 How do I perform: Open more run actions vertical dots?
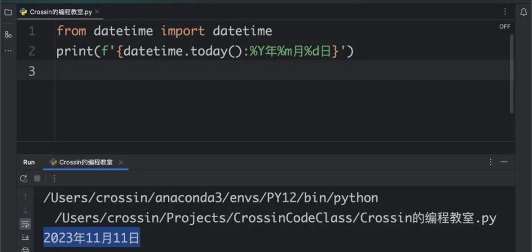54,178
